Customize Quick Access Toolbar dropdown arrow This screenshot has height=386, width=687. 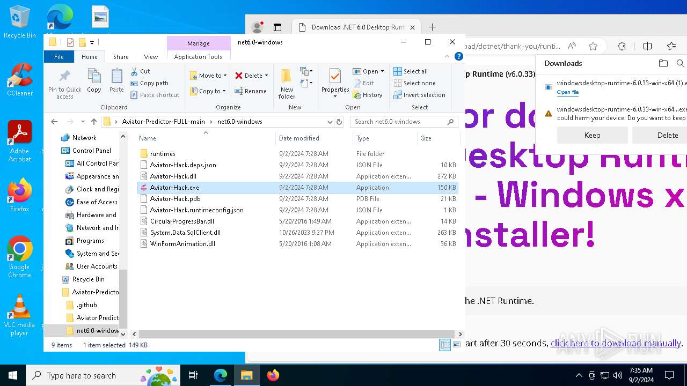[92, 42]
